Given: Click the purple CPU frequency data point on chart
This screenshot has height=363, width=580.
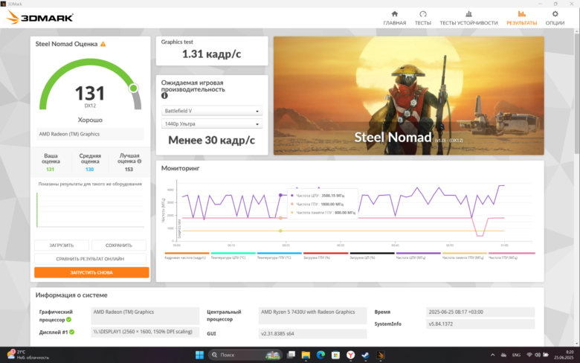Looking at the screenshot, I should 280,195.
